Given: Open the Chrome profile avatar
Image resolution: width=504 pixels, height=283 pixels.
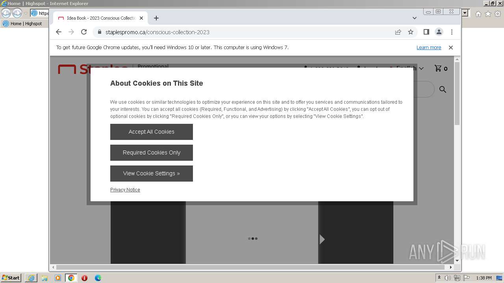Looking at the screenshot, I should [x=439, y=32].
